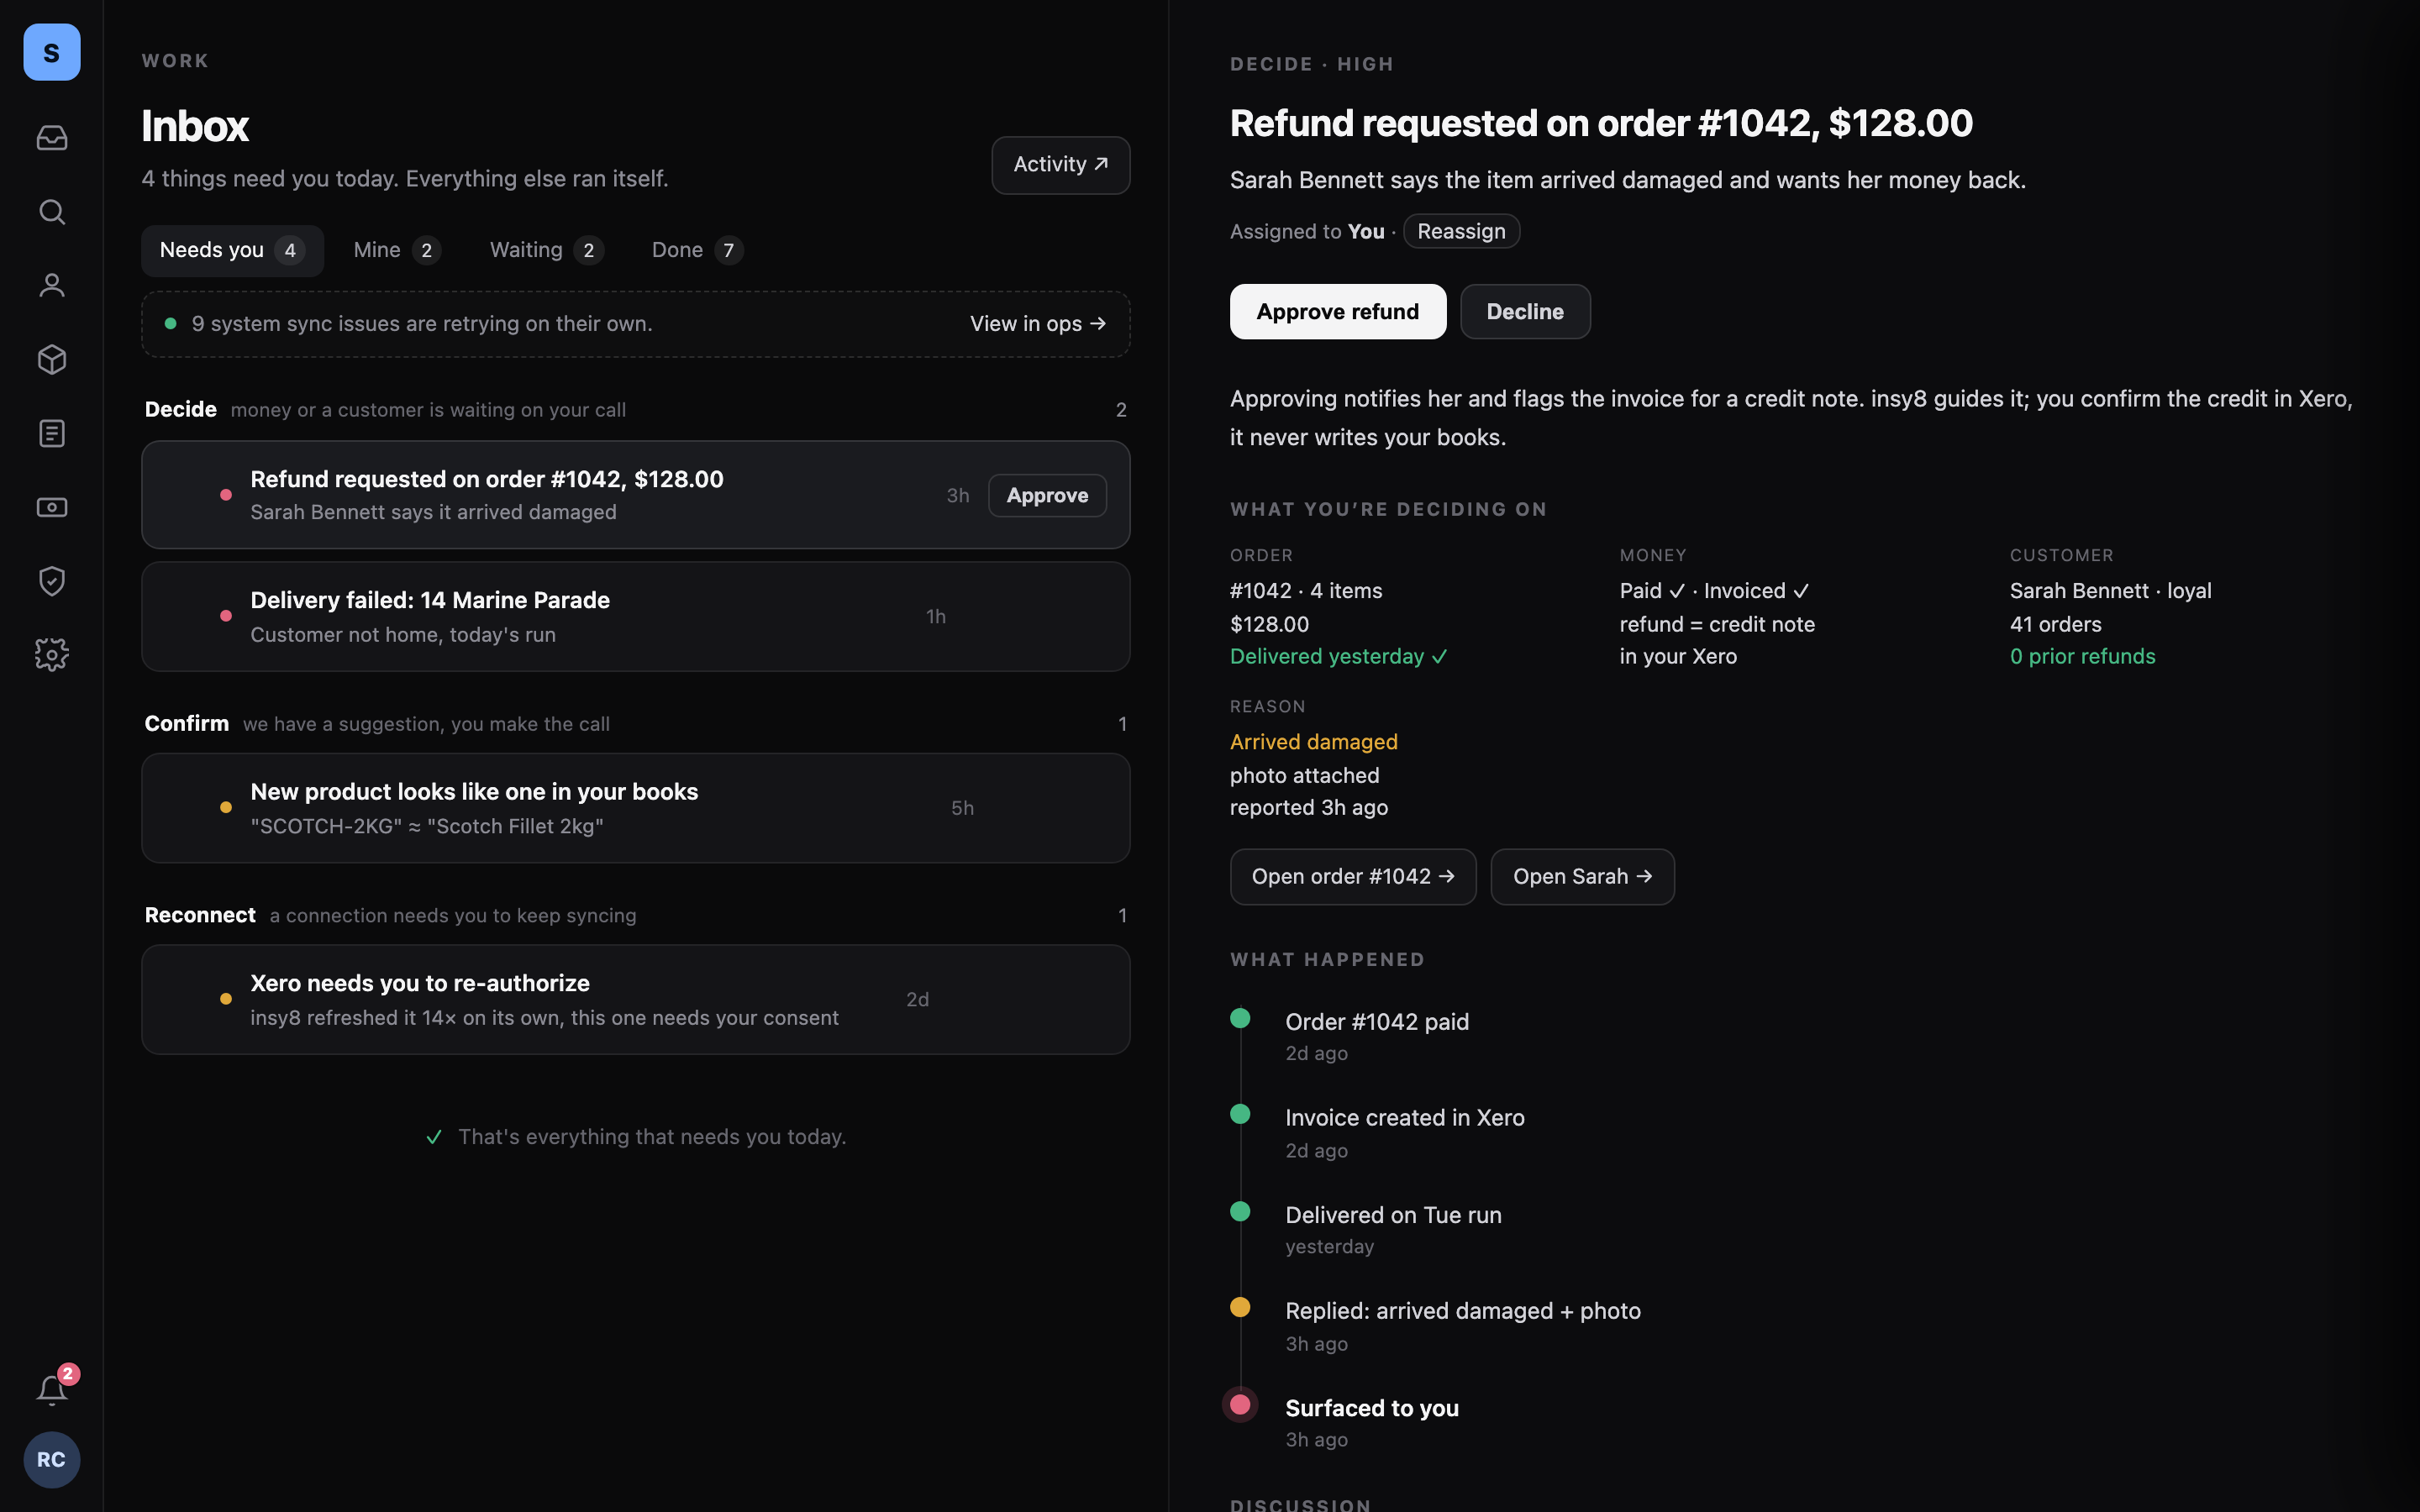This screenshot has width=2420, height=1512.
Task: Open Xero needs you to re-authorize item
Action: click(x=636, y=1000)
